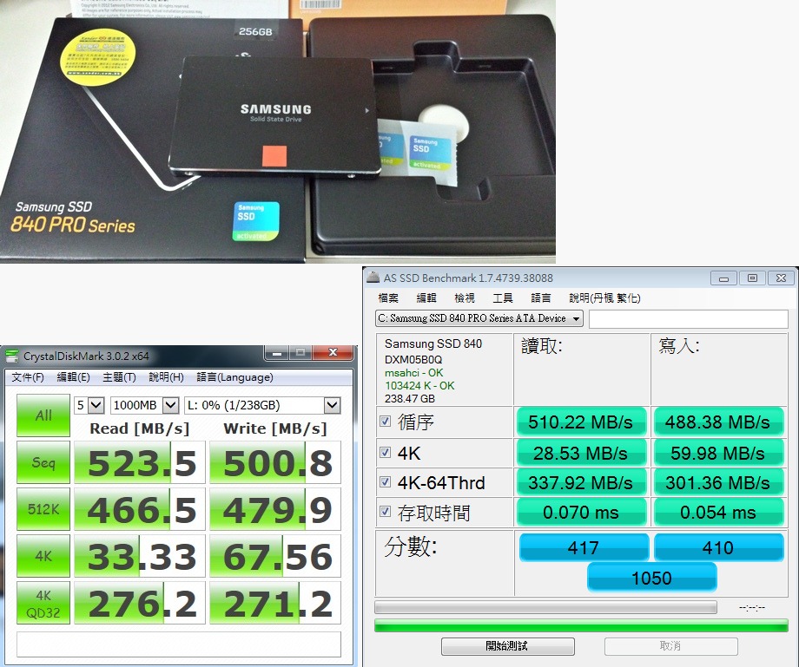Image resolution: width=799 pixels, height=667 pixels.
Task: Select the 479.9 512K write result
Action: (x=275, y=509)
